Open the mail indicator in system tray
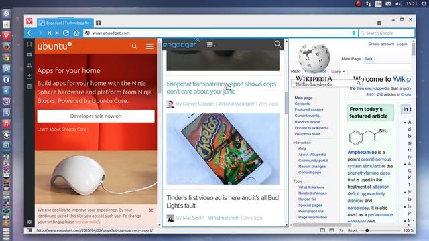This screenshot has width=429, height=241. point(389,4)
